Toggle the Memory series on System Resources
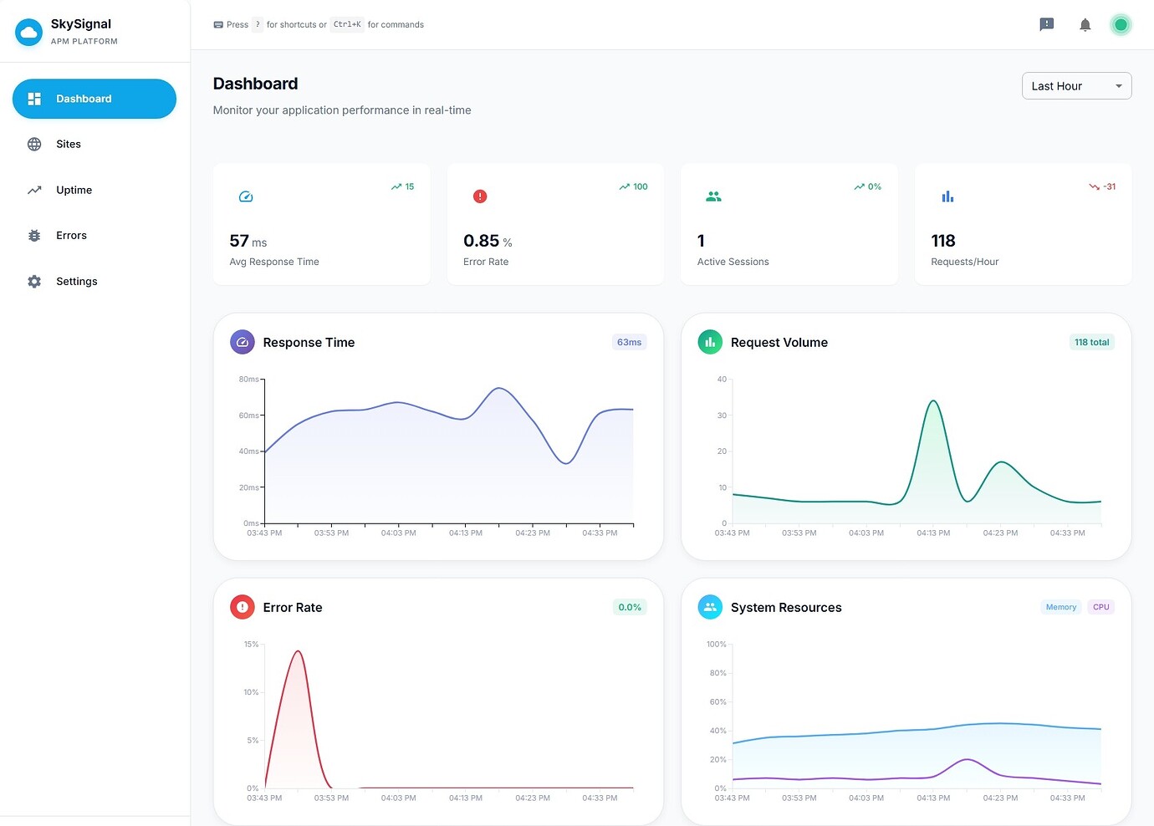Image resolution: width=1154 pixels, height=826 pixels. click(x=1060, y=607)
